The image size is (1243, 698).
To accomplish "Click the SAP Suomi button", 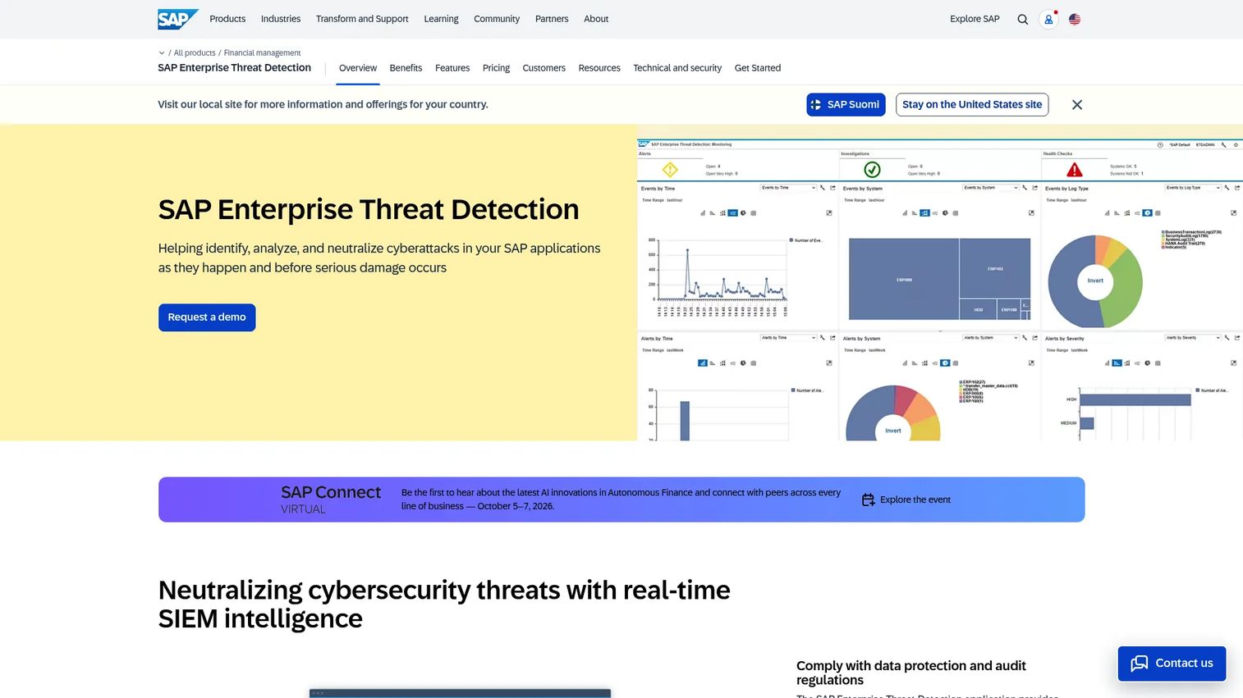I will (x=846, y=105).
